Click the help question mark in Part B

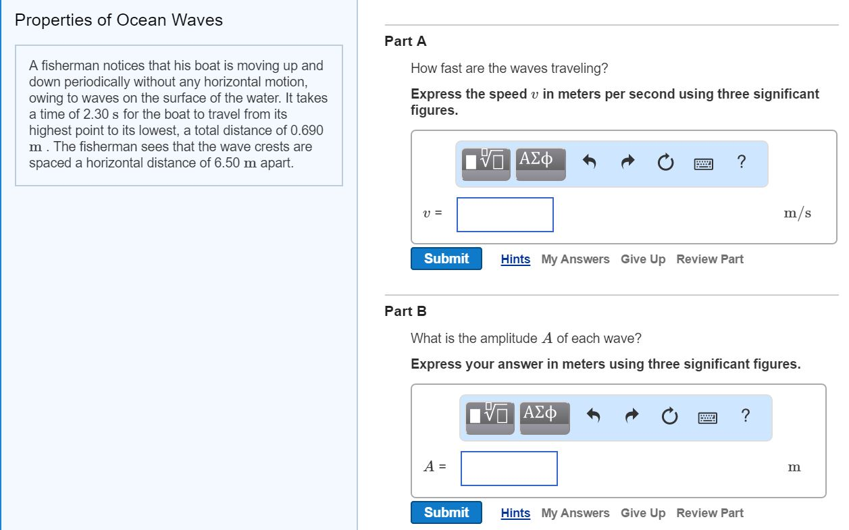click(x=744, y=416)
